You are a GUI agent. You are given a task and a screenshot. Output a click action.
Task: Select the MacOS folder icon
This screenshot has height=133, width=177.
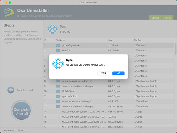[x=58, y=50]
